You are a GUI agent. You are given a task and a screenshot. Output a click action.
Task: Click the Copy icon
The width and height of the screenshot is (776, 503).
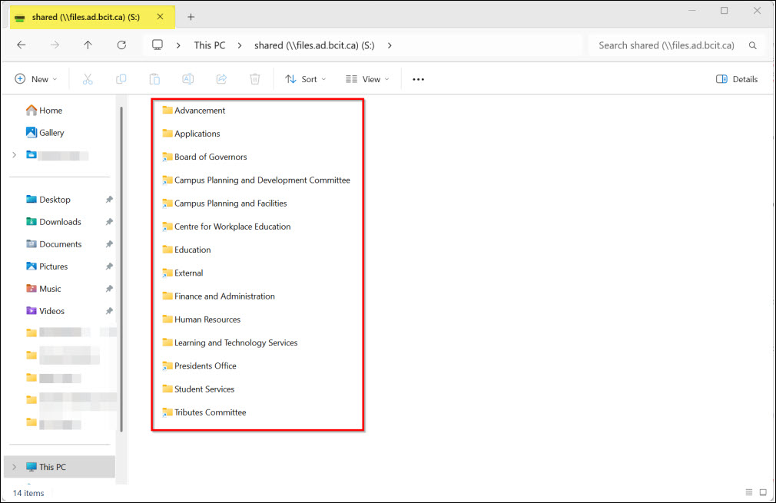pos(121,78)
